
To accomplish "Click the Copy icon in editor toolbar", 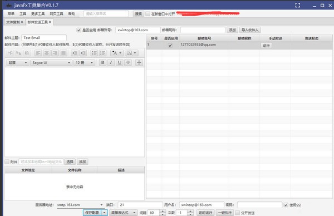I will [18, 53].
